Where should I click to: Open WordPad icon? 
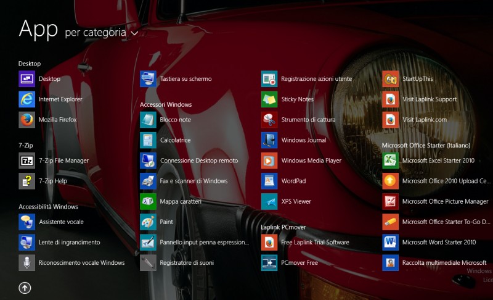269,181
